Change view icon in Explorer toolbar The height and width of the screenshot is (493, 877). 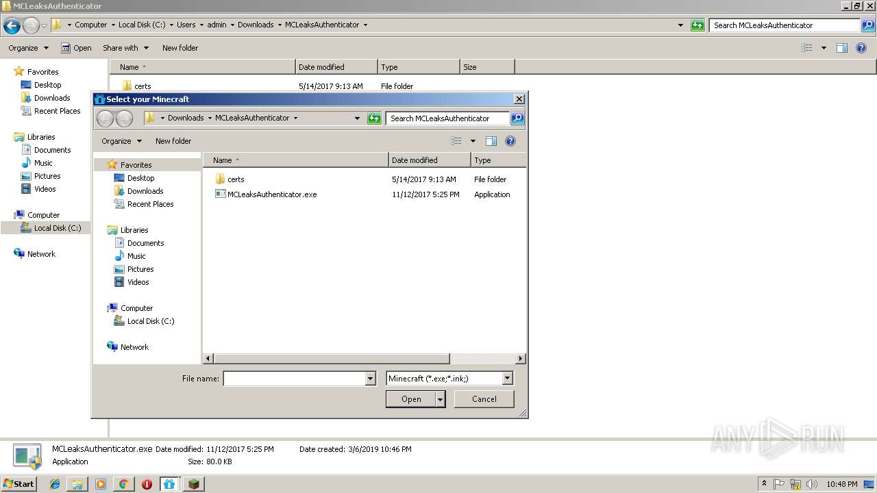pyautogui.click(x=807, y=48)
